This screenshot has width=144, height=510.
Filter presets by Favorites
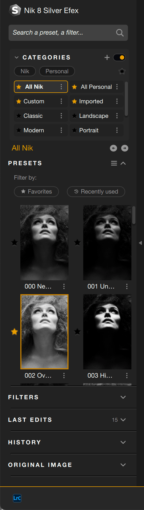[x=36, y=192]
